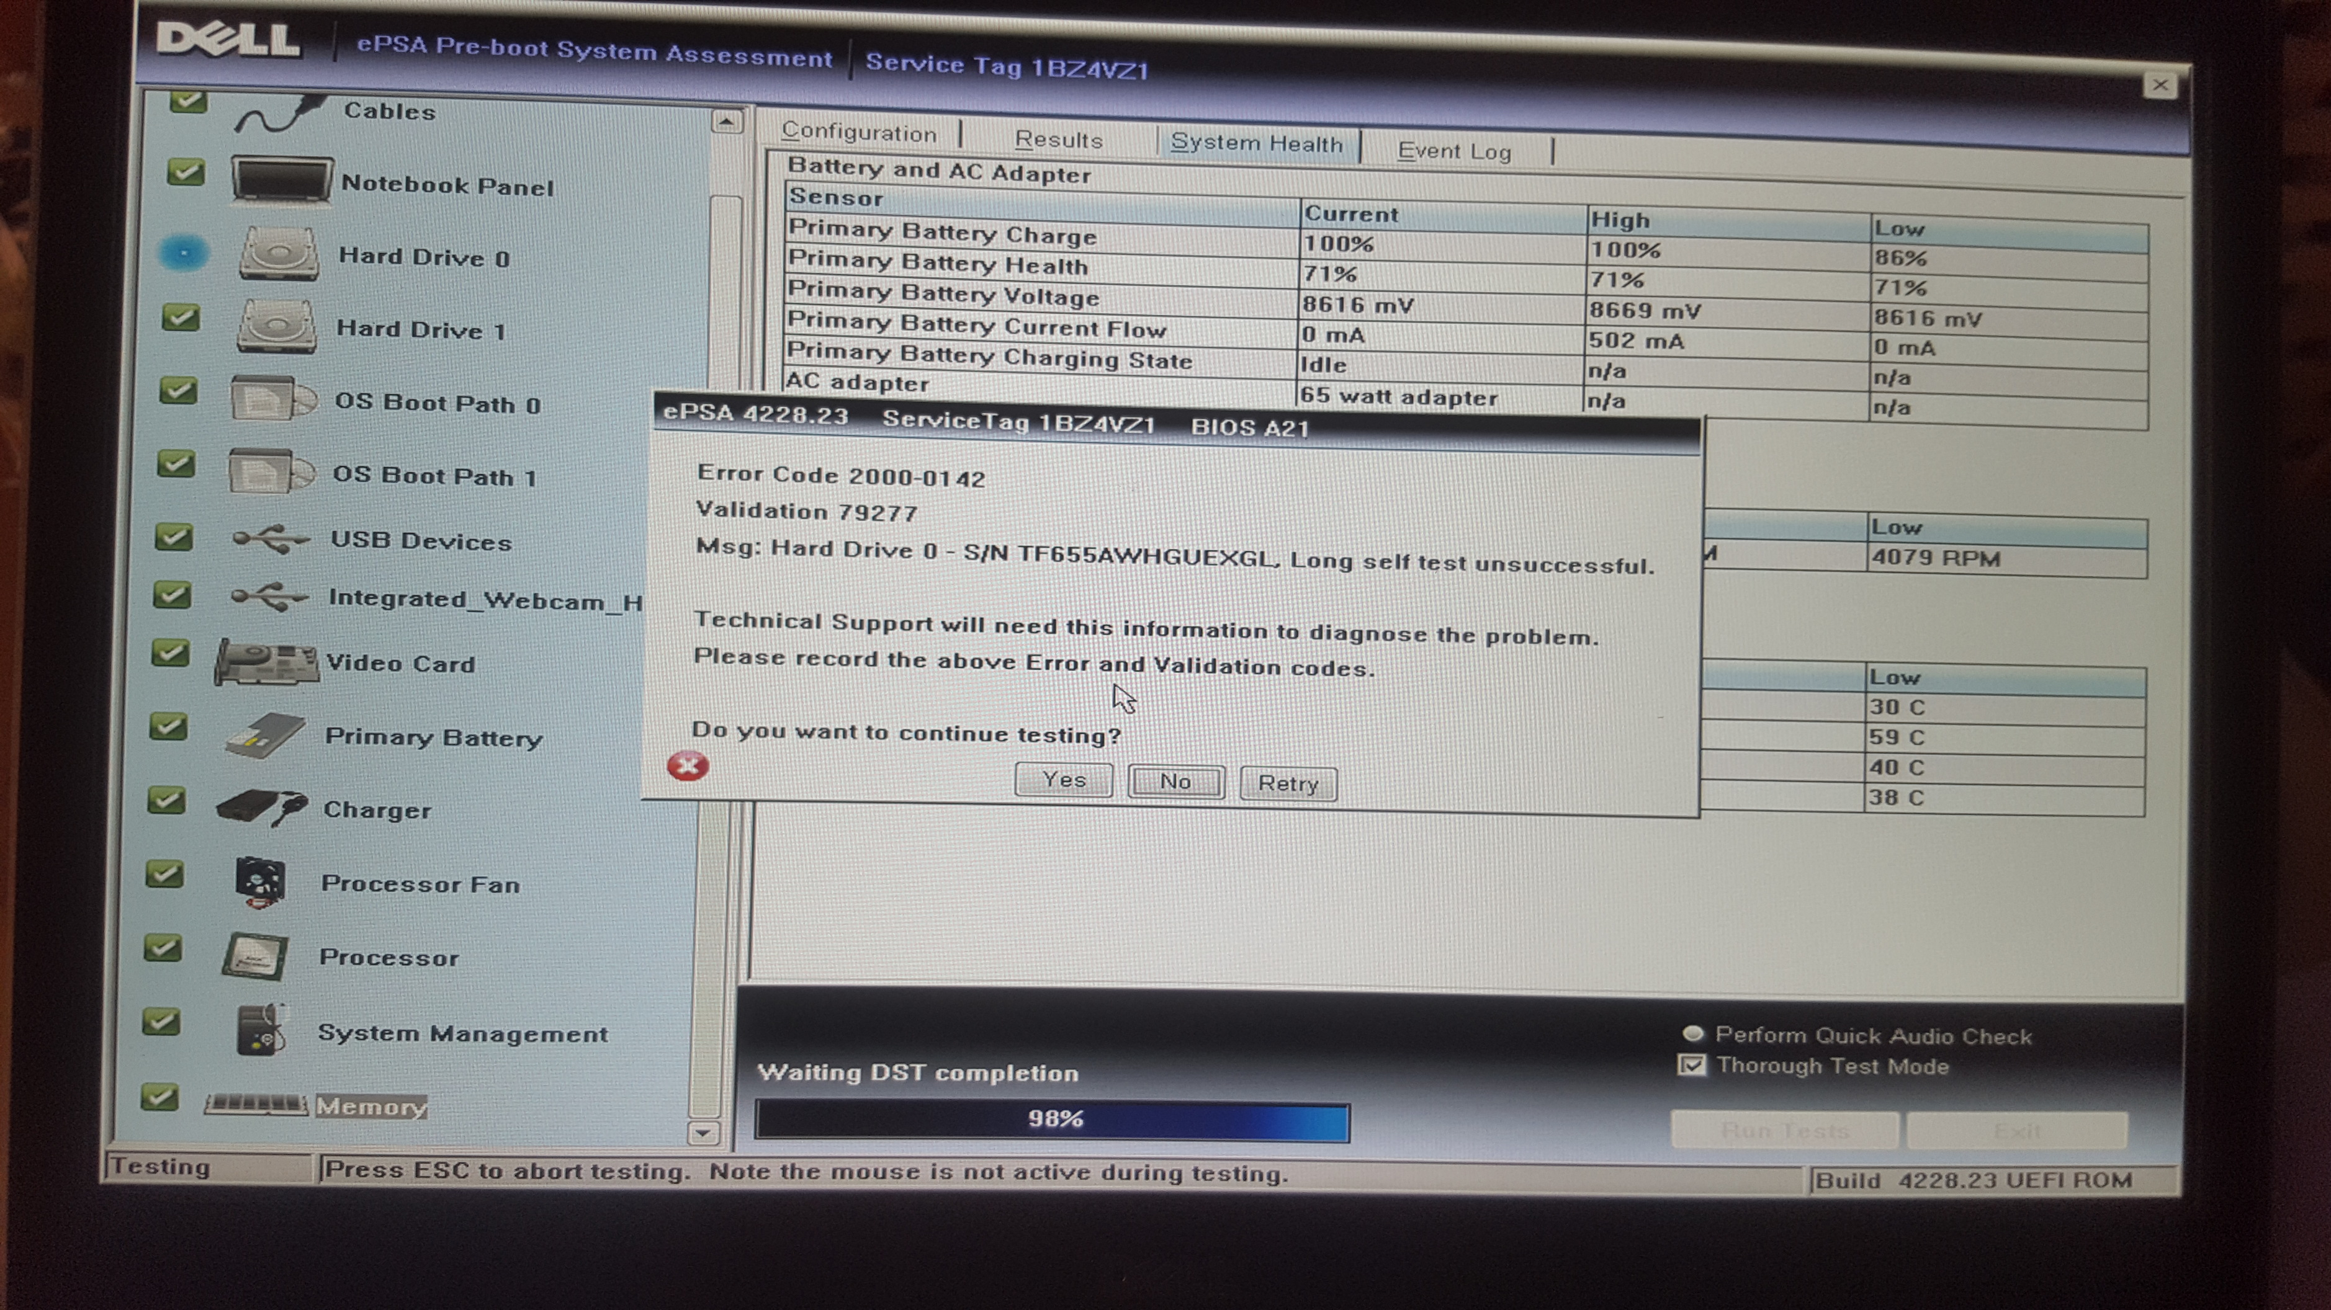Click No to stop testing
2331x1310 pixels.
pyautogui.click(x=1176, y=782)
